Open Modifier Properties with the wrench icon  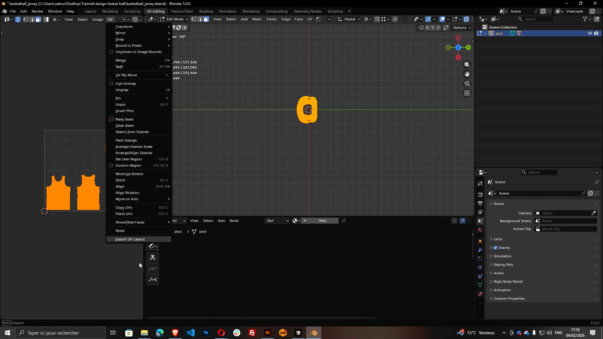(480, 250)
